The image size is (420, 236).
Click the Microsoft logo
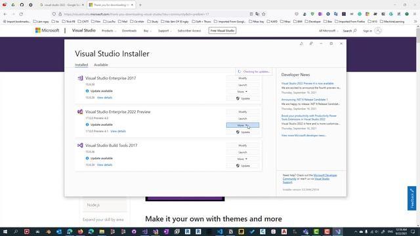pos(47,31)
